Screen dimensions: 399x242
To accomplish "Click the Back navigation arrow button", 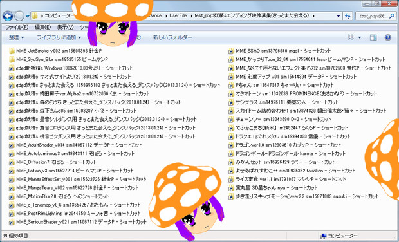I will 8,16.
